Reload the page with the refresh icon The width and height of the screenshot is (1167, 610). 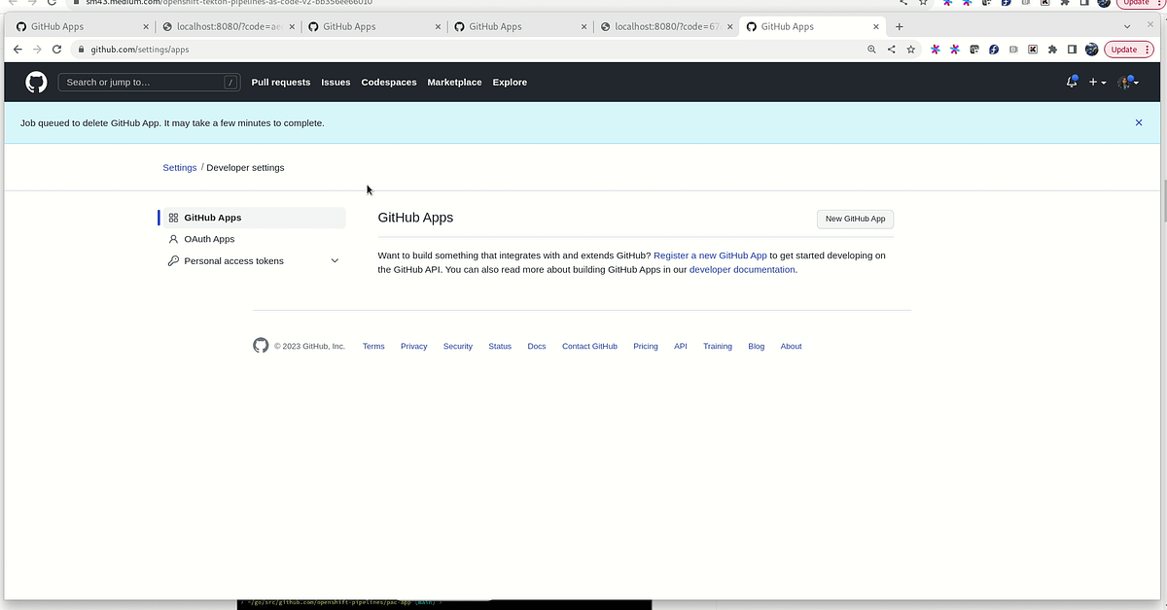click(x=55, y=49)
